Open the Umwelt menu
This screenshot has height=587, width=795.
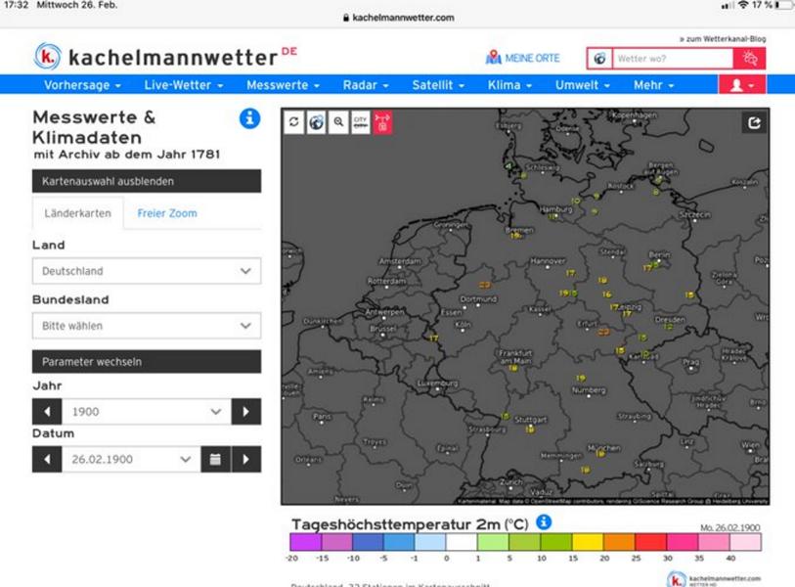click(582, 85)
